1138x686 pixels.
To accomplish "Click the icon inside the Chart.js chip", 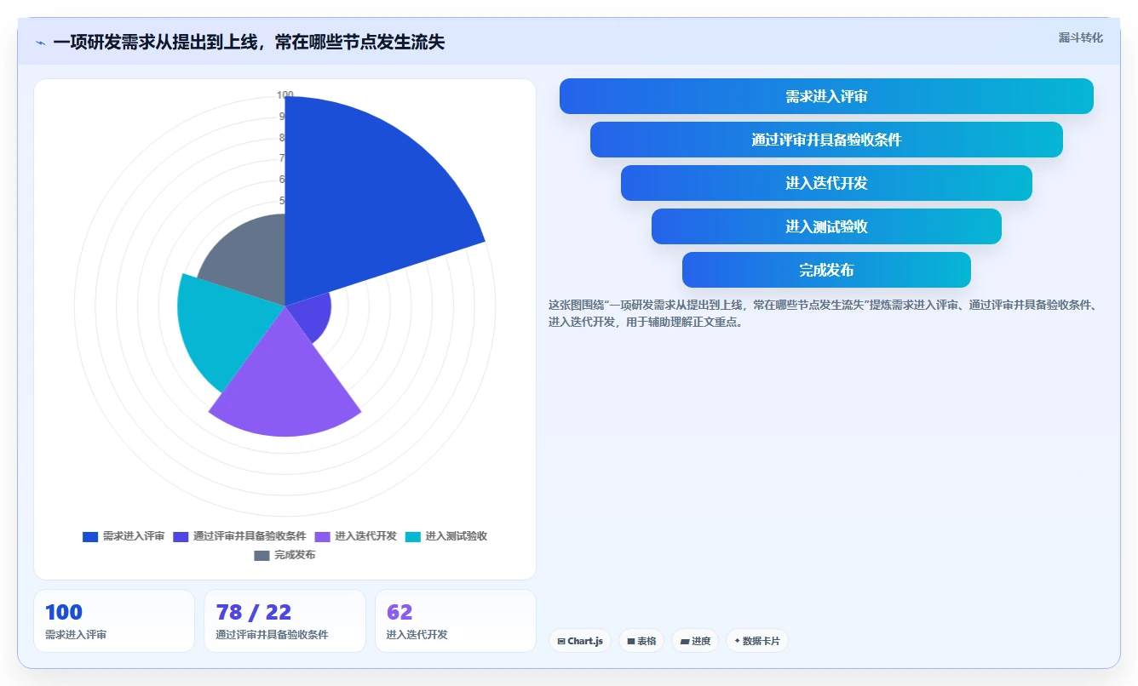I will [561, 641].
